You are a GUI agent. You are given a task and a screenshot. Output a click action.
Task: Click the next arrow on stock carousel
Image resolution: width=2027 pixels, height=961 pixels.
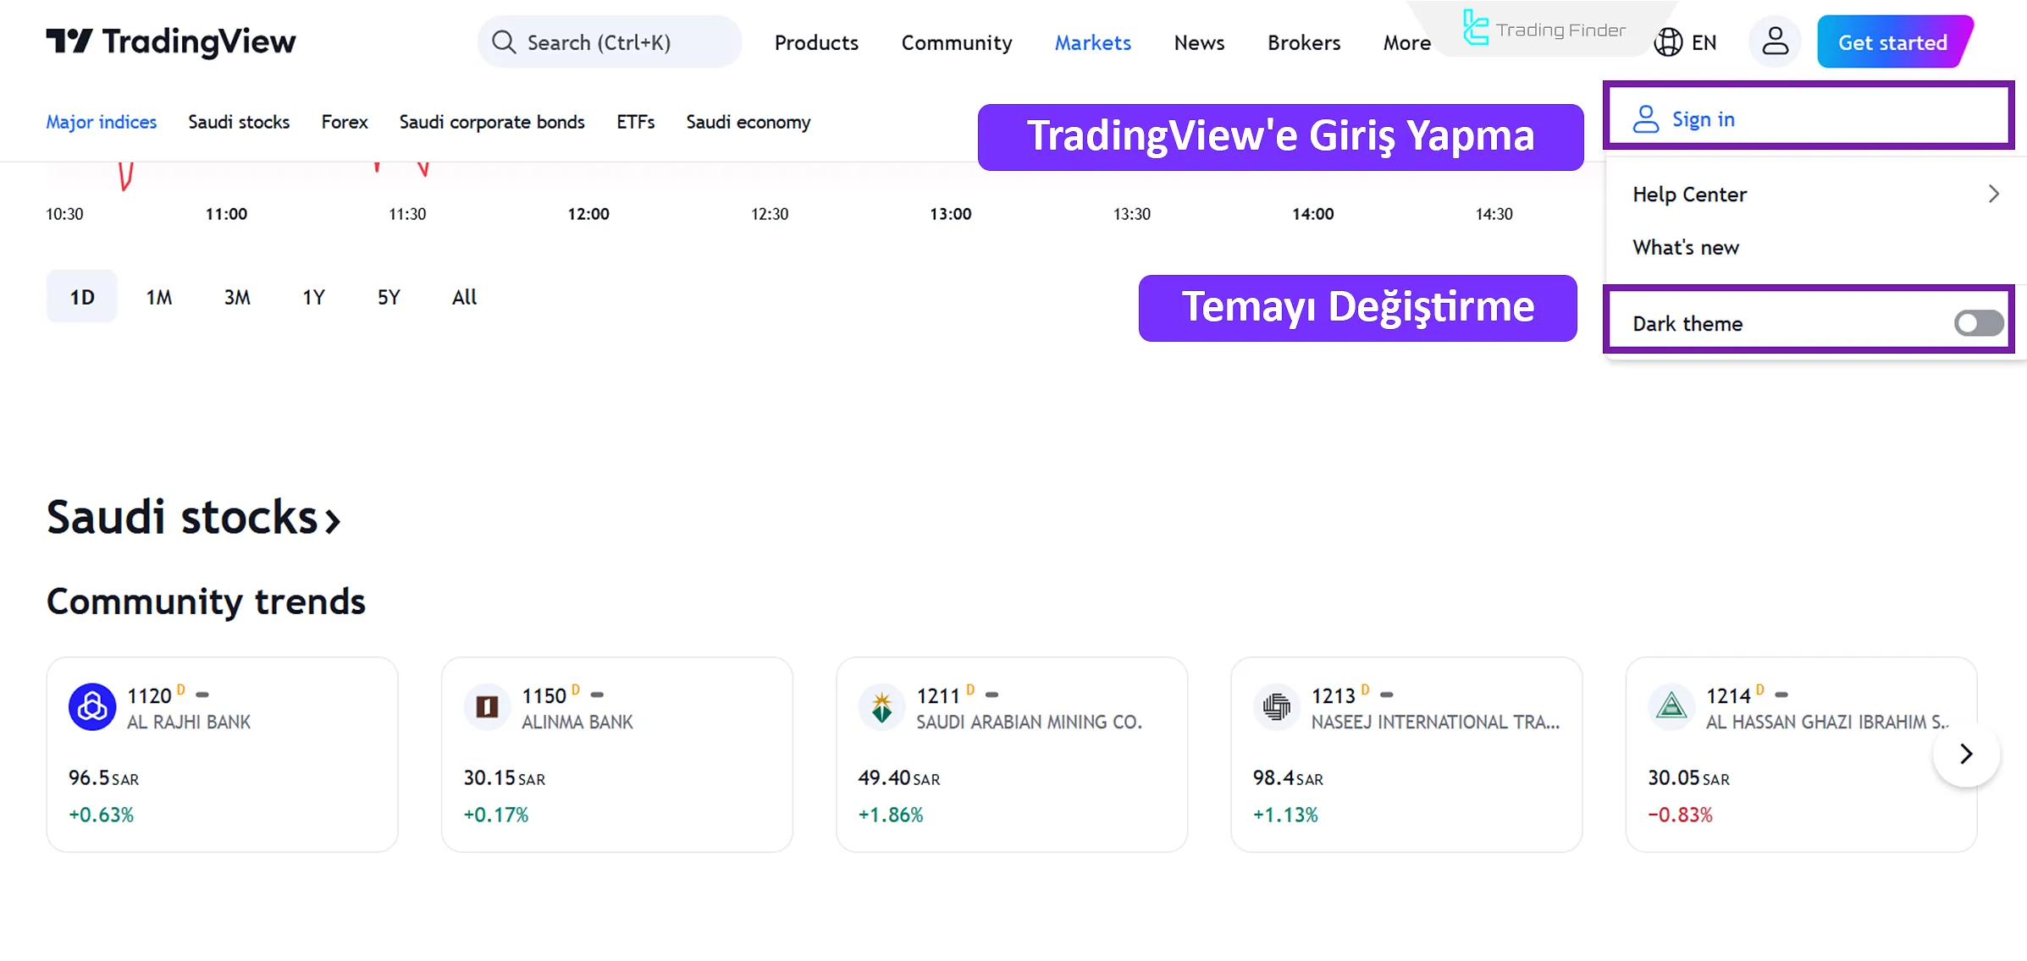point(1965,754)
